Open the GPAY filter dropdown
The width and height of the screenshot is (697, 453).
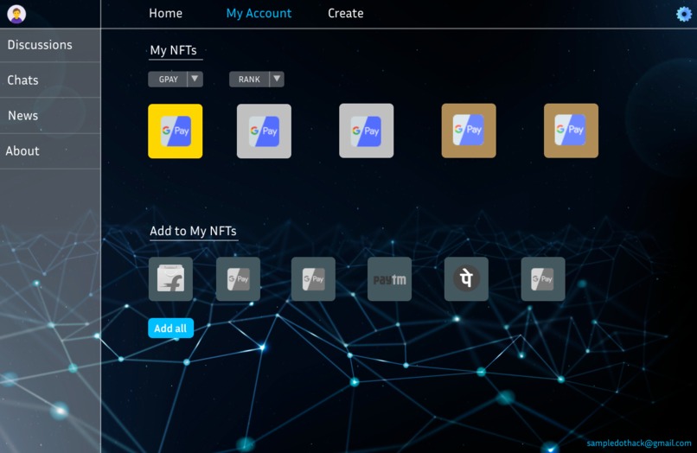[x=176, y=80]
